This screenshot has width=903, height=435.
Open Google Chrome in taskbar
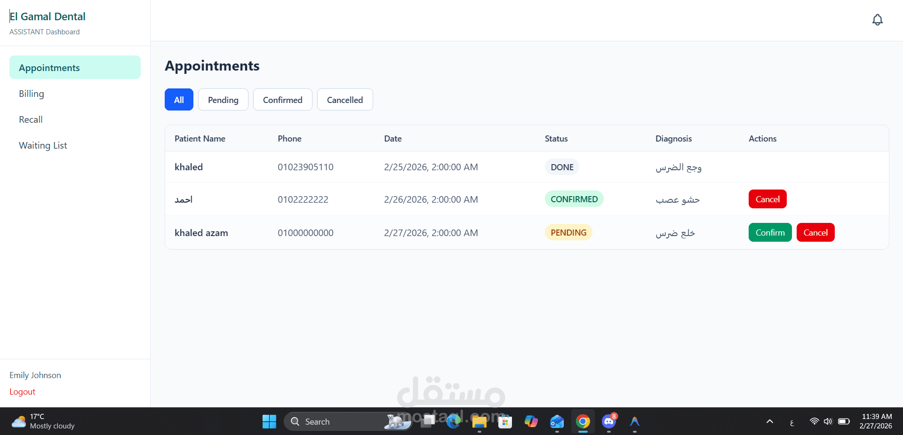(583, 421)
